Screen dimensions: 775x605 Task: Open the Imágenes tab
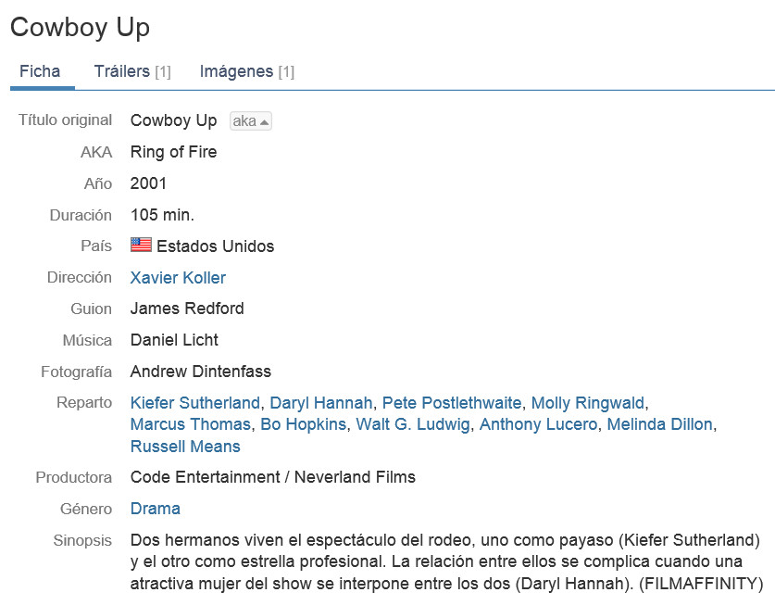point(246,71)
